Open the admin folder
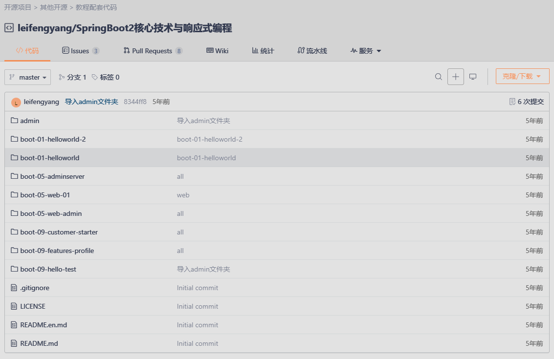The width and height of the screenshot is (554, 359). click(x=30, y=121)
